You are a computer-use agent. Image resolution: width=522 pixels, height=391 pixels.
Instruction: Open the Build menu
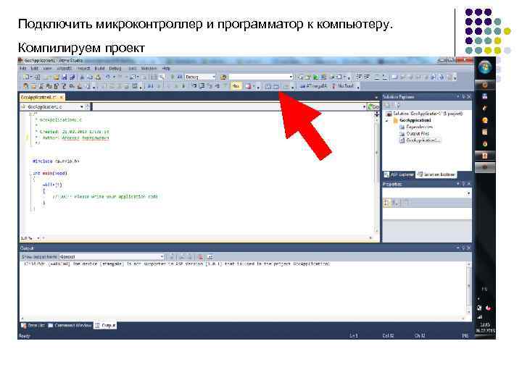99,68
